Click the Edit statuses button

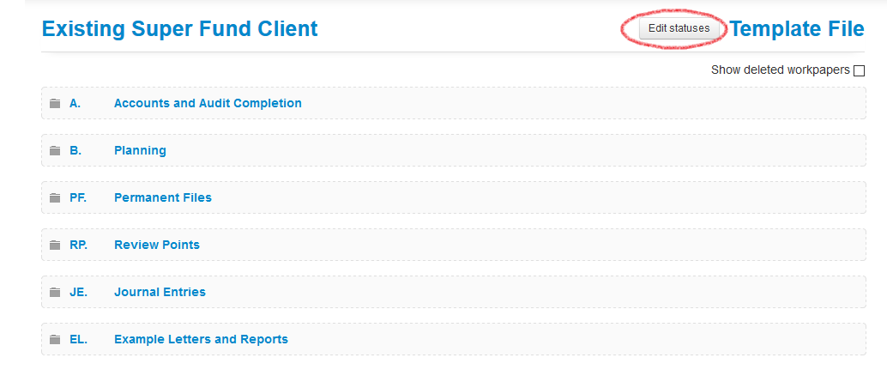click(679, 28)
